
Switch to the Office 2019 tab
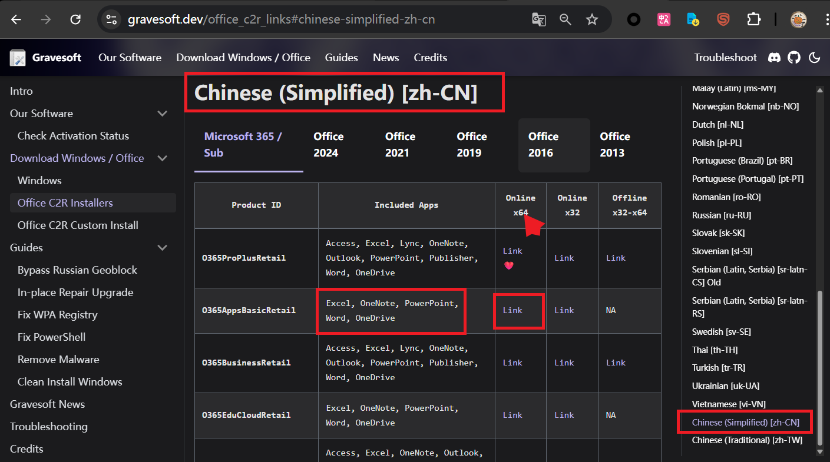[482, 145]
